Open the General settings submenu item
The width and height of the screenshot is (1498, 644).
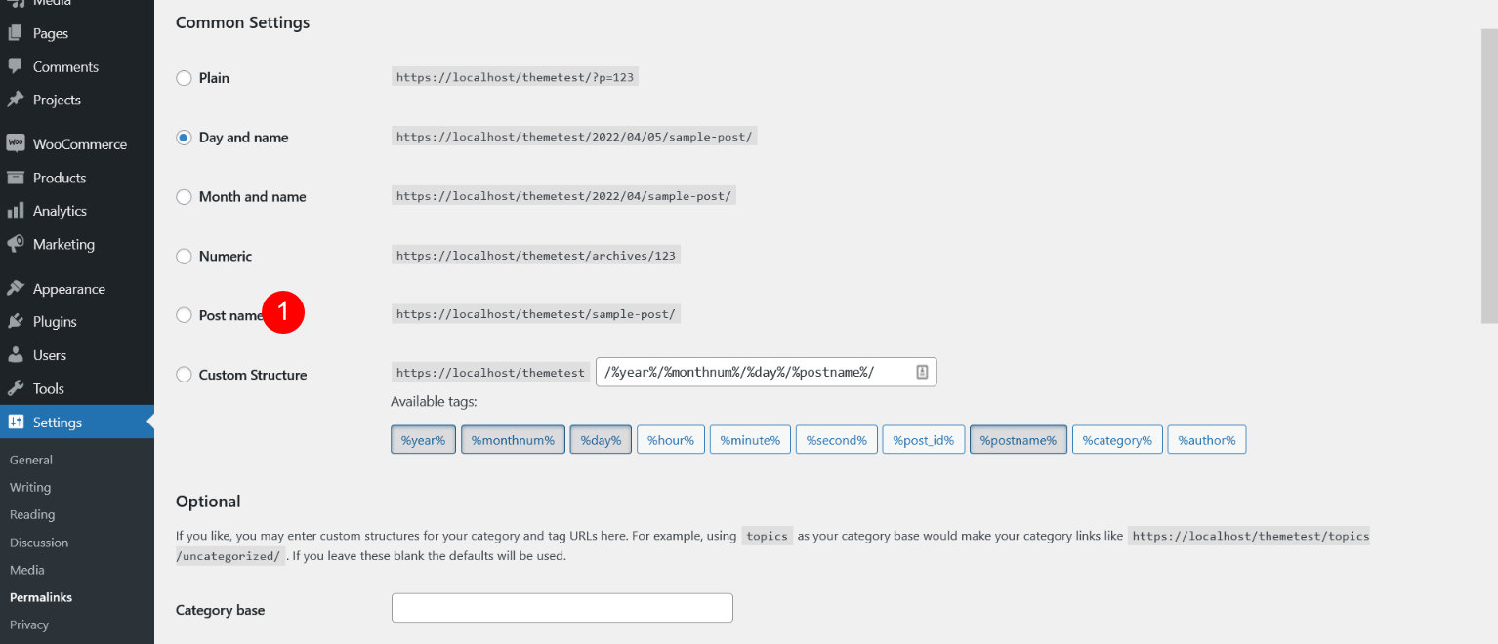coord(31,460)
